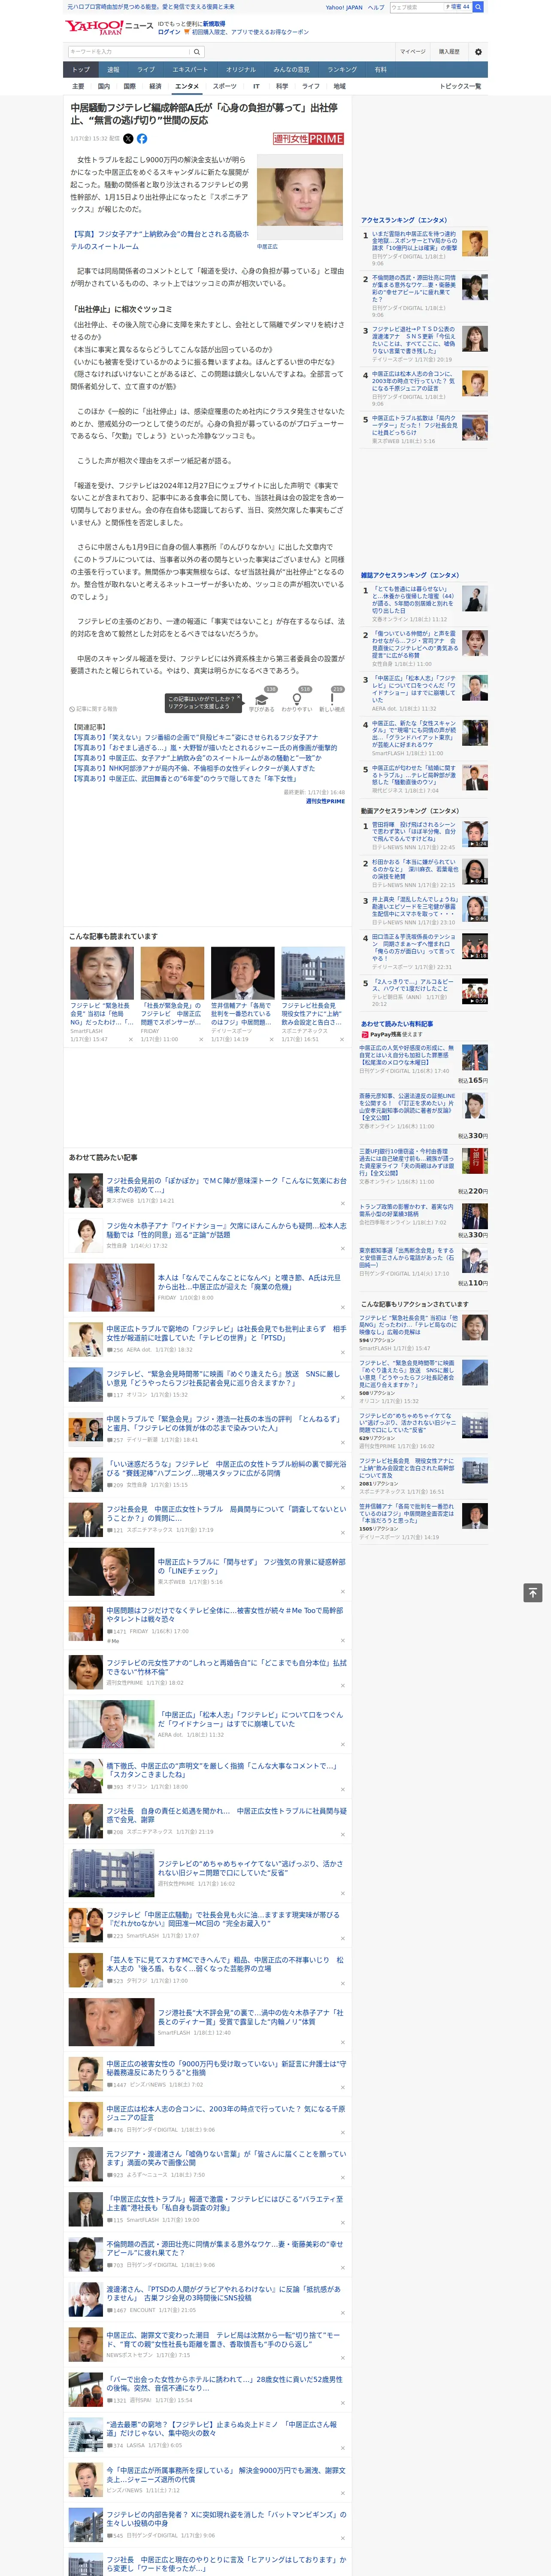Open the 科学 category

282,86
